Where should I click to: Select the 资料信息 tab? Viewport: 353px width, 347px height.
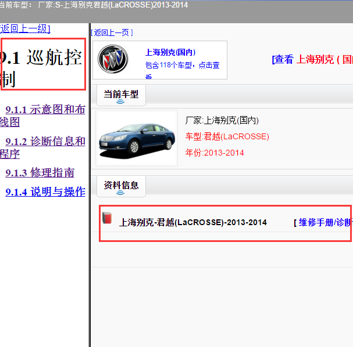point(121,186)
